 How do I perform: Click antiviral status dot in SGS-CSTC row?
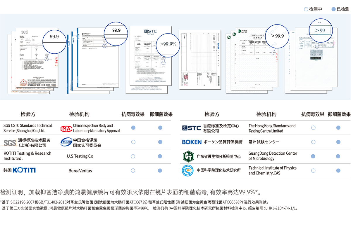[133, 128]
